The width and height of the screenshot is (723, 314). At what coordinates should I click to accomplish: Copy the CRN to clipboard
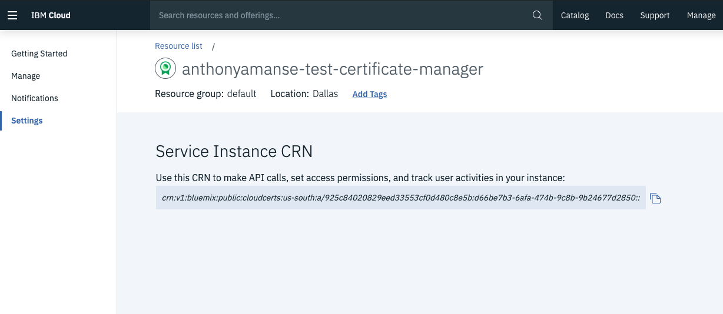point(655,198)
